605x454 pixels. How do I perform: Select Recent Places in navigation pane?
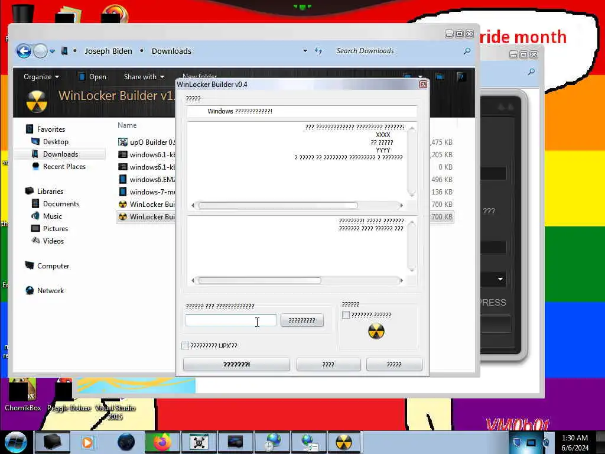(x=58, y=166)
